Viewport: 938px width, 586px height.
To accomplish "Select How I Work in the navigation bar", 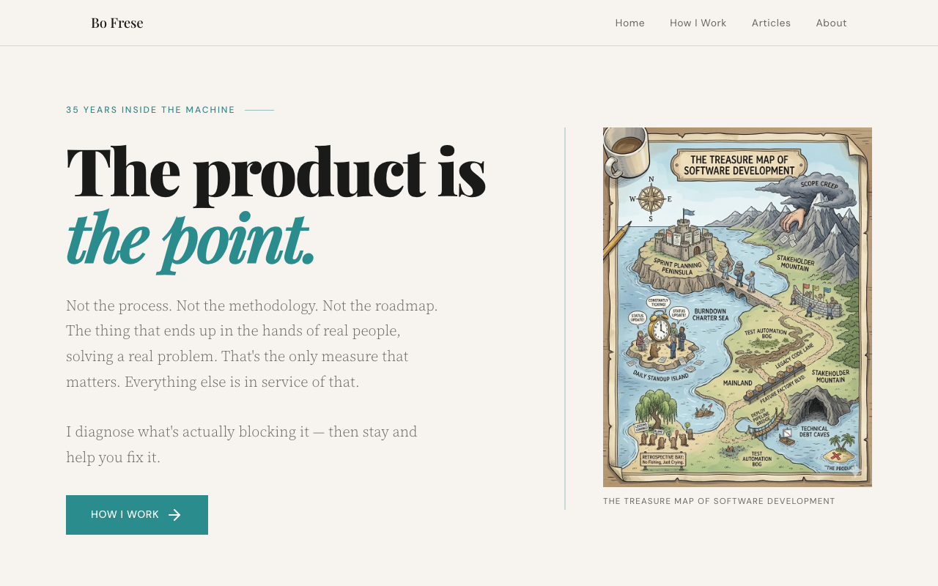I will coord(697,23).
